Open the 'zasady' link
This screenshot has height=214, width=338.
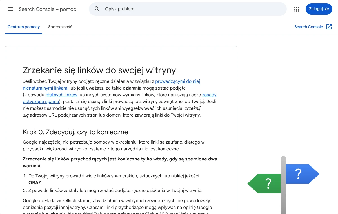[209, 95]
